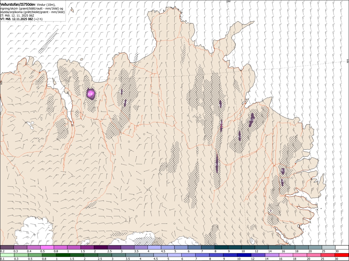Select the 6–7 slate blue swatch in upper legend row
The height and width of the screenshot is (261, 349).
tap(194, 247)
